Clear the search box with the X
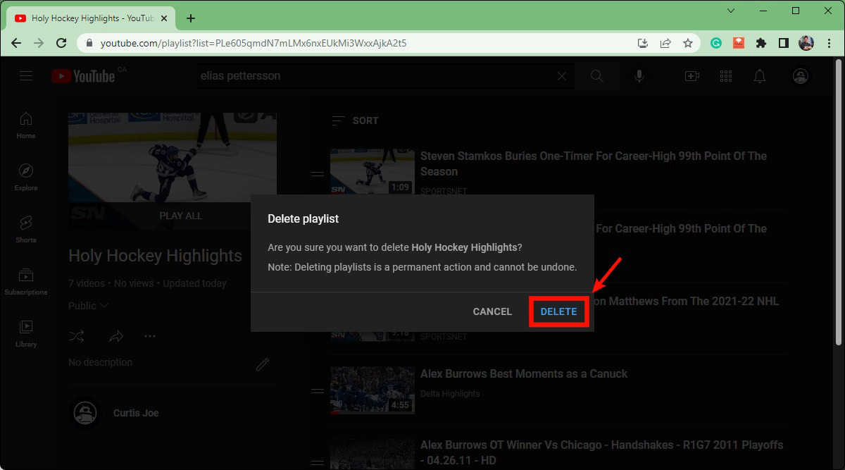 561,76
